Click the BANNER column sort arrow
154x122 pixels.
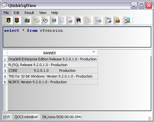[x=94, y=52]
